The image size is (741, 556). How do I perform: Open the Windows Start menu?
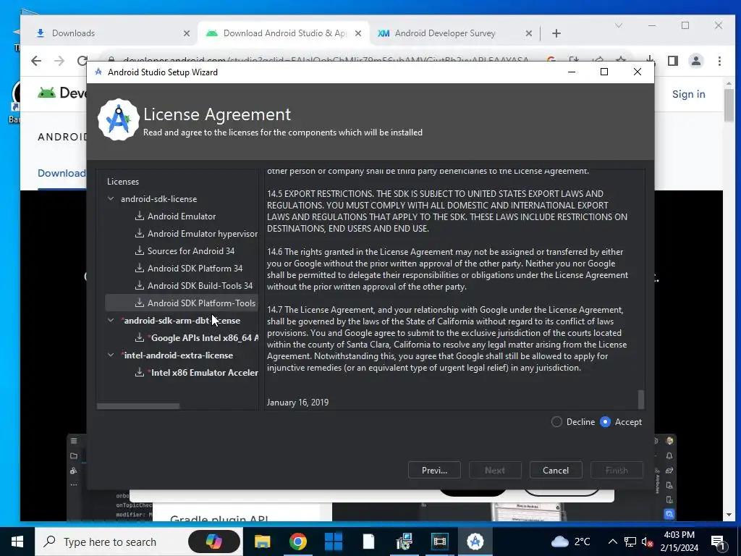click(x=17, y=542)
